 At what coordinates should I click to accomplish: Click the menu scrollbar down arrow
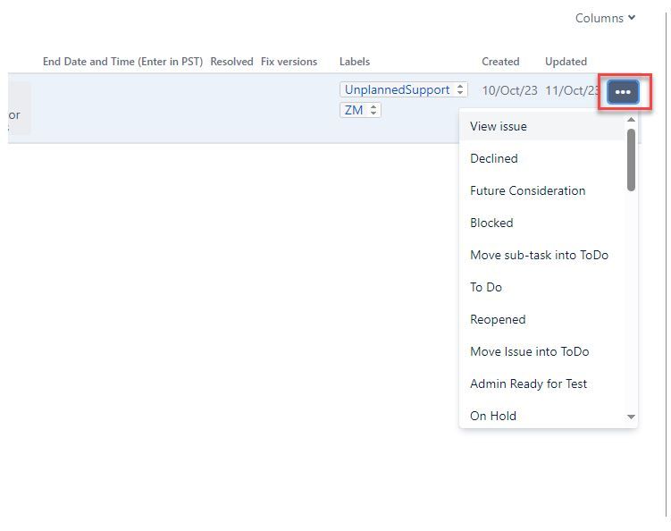pyautogui.click(x=631, y=417)
